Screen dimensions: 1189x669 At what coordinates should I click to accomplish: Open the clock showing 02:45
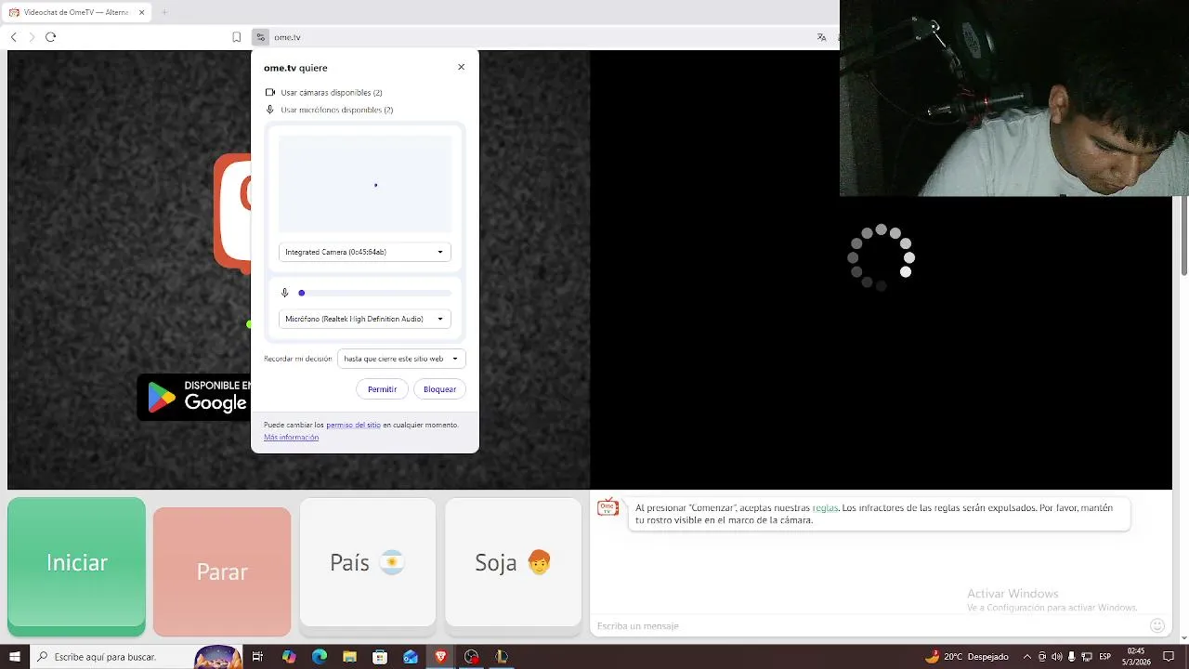(x=1134, y=657)
